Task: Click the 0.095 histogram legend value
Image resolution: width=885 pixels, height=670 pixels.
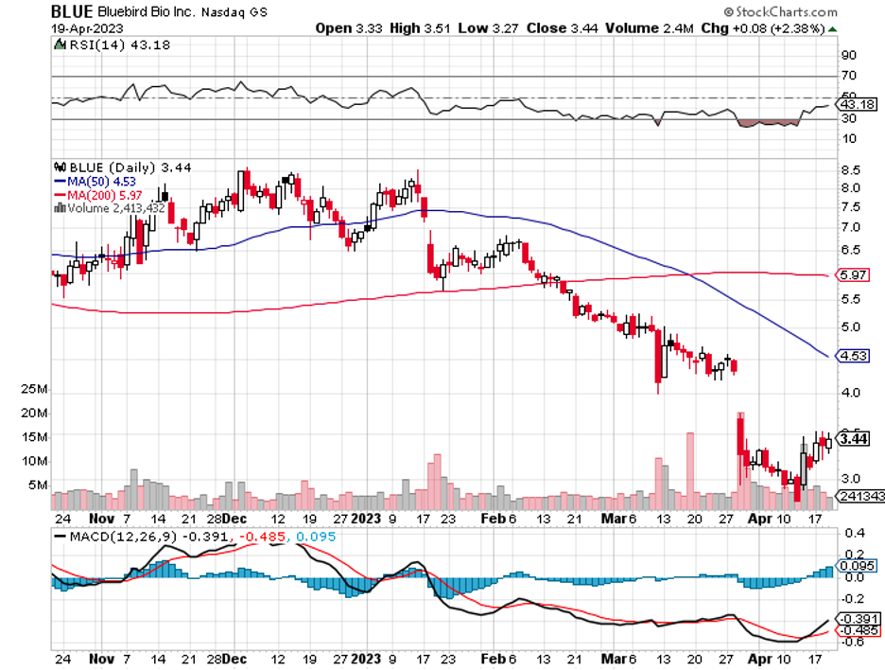Action: click(x=316, y=537)
